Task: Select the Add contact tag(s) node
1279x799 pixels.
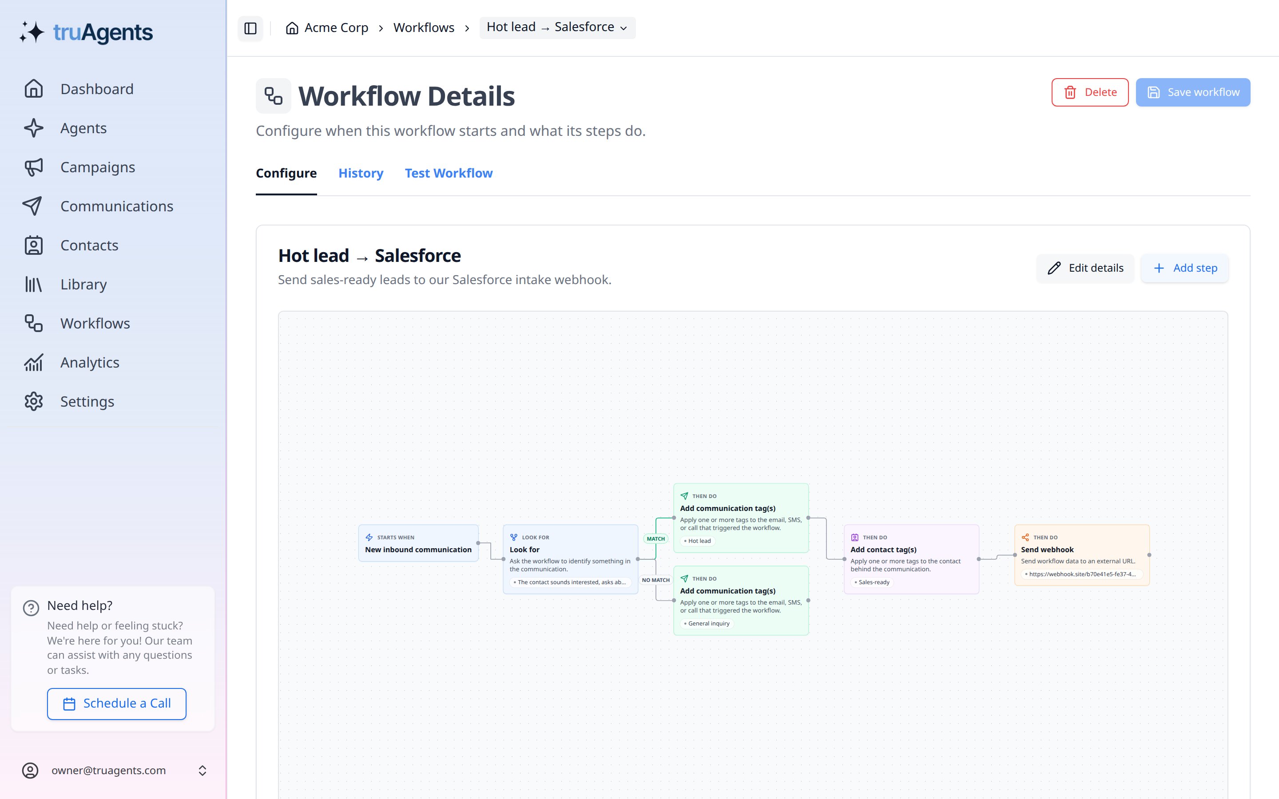Action: [x=912, y=559]
